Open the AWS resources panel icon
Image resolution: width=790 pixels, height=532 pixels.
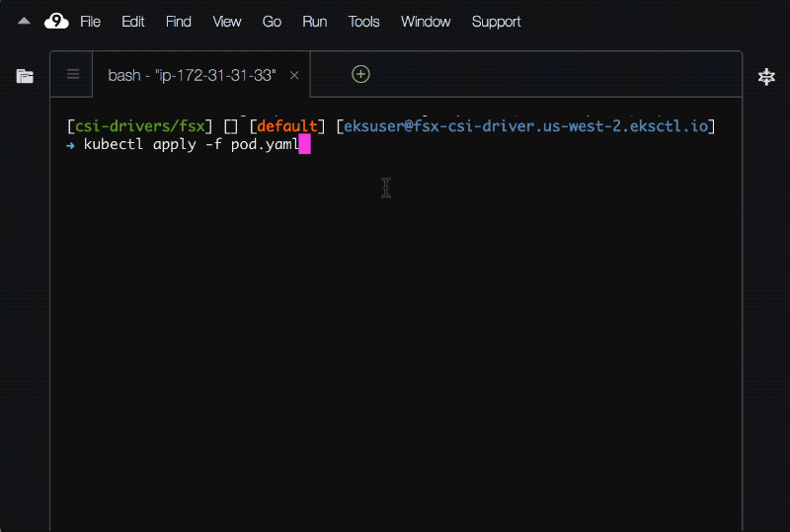pyautogui.click(x=766, y=77)
